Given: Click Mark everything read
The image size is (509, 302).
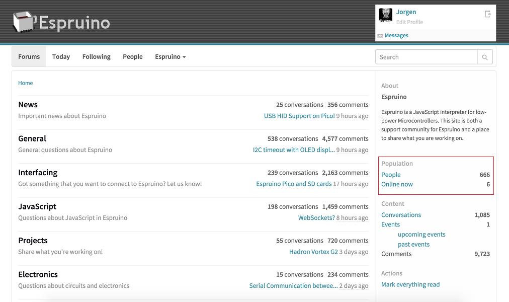Looking at the screenshot, I should click(410, 284).
